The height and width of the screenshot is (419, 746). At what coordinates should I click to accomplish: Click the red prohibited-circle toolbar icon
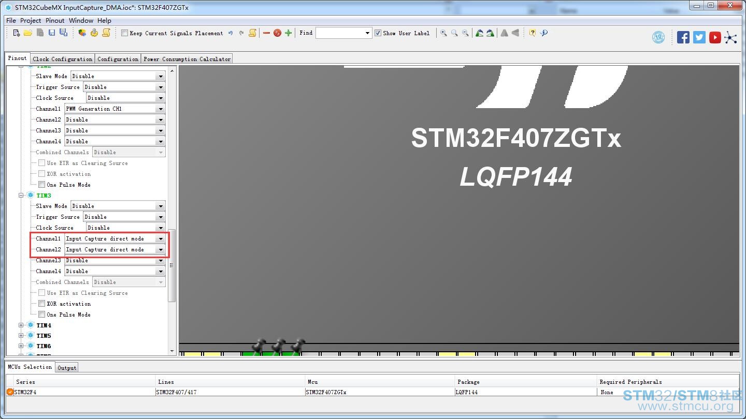[x=277, y=33]
